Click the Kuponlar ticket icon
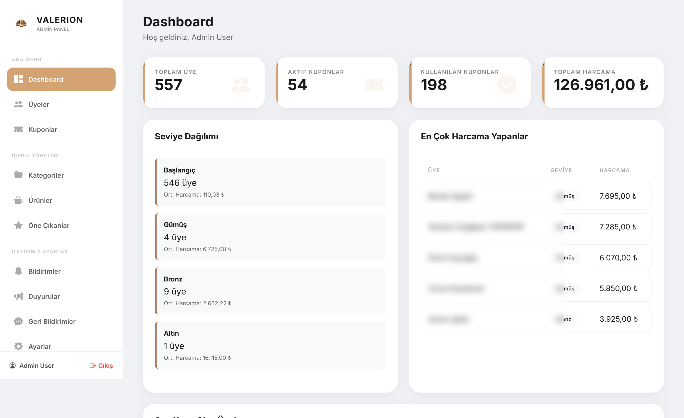Image resolution: width=684 pixels, height=418 pixels. click(x=19, y=129)
